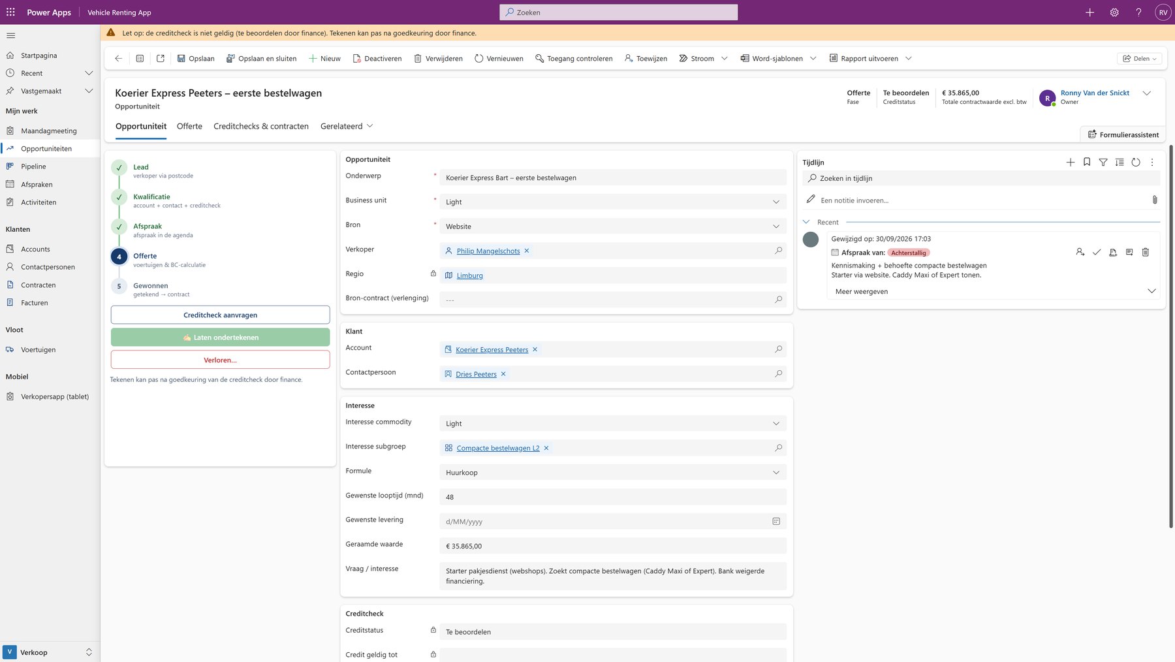The height and width of the screenshot is (662, 1175).
Task: Collapse the left navigation hamburger menu
Action: (10, 35)
